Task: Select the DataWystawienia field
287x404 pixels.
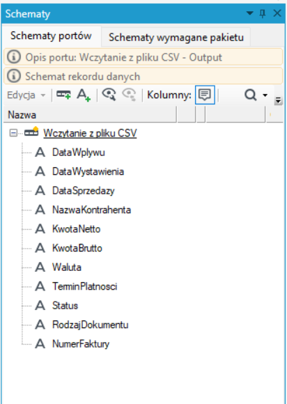Action: tap(88, 171)
